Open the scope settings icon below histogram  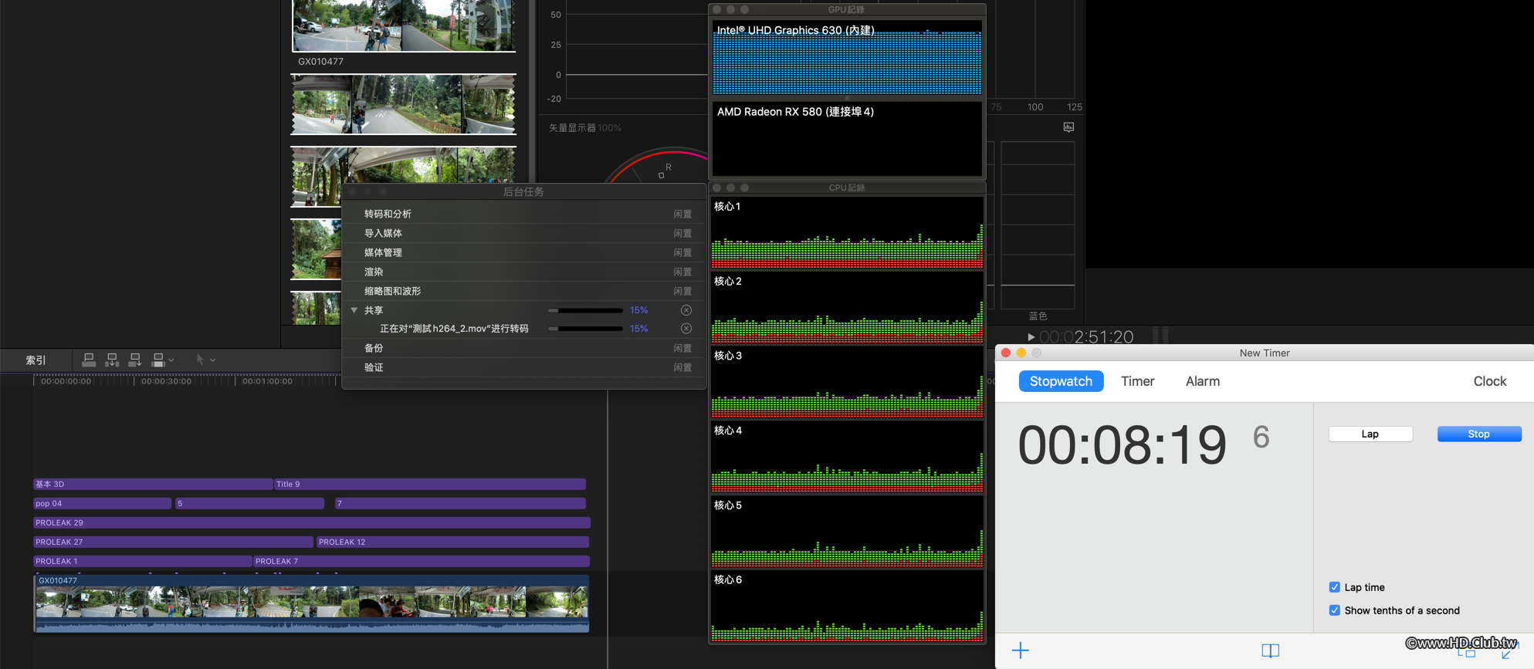click(1068, 127)
